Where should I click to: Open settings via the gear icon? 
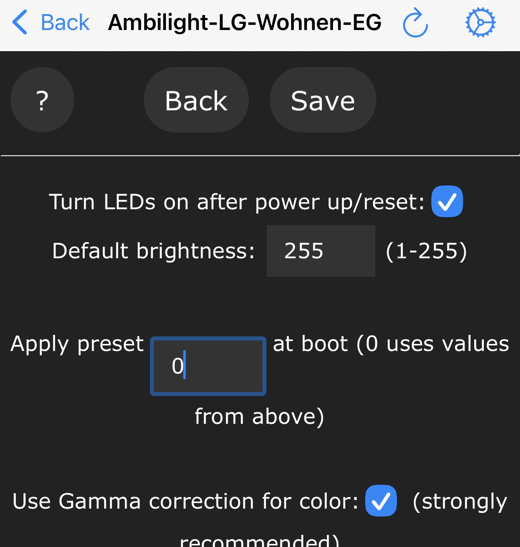pyautogui.click(x=480, y=23)
